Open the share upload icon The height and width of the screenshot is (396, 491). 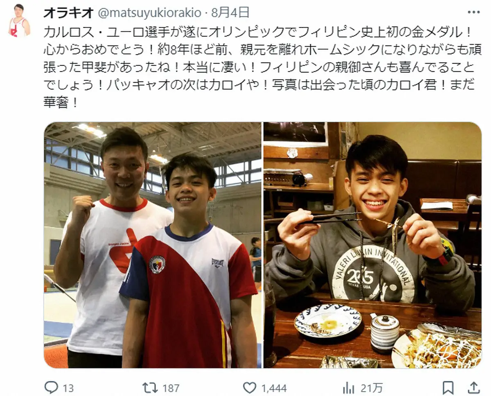(x=473, y=387)
